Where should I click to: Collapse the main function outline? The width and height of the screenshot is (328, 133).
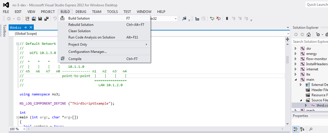click(18, 117)
